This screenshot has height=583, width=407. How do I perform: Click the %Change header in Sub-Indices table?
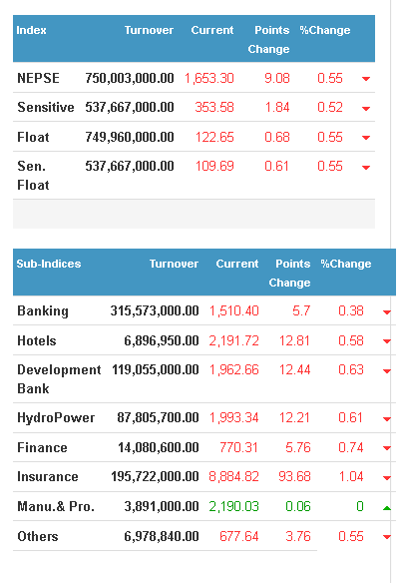tap(346, 264)
